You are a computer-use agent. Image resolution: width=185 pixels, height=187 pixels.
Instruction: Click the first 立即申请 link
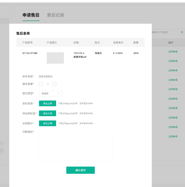pos(173,52)
